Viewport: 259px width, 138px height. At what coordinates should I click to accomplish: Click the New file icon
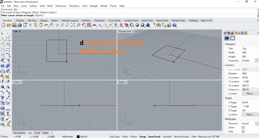click(3, 25)
